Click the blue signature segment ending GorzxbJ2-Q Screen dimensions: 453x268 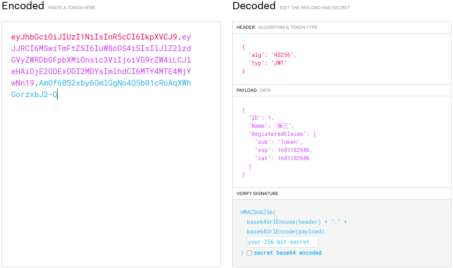(x=34, y=94)
